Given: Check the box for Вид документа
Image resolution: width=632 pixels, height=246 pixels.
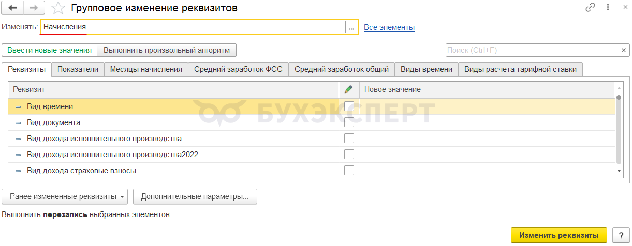Looking at the screenshot, I should pyautogui.click(x=349, y=122).
